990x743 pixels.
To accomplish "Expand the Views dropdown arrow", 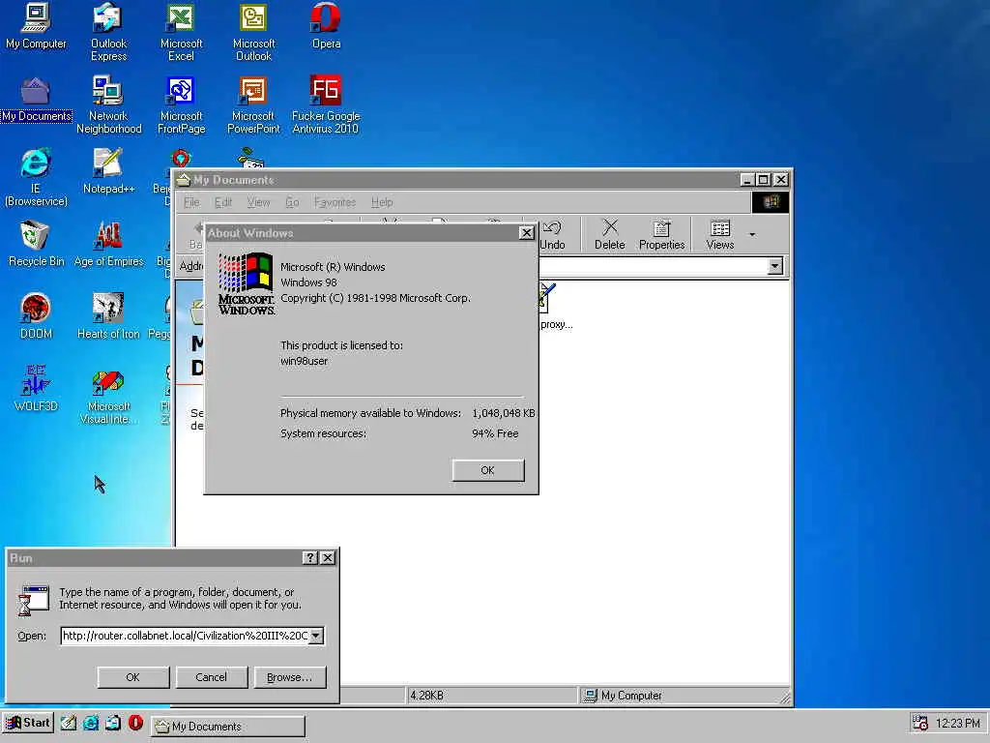I will coord(752,234).
